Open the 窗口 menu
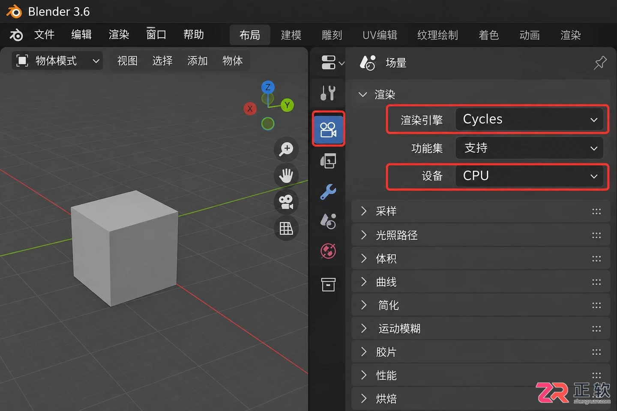 (x=156, y=35)
